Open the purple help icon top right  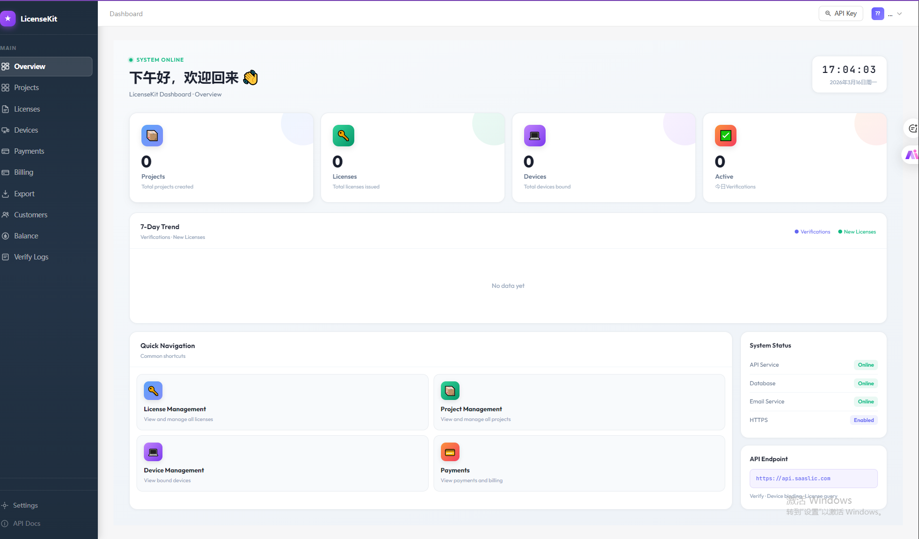coord(877,13)
